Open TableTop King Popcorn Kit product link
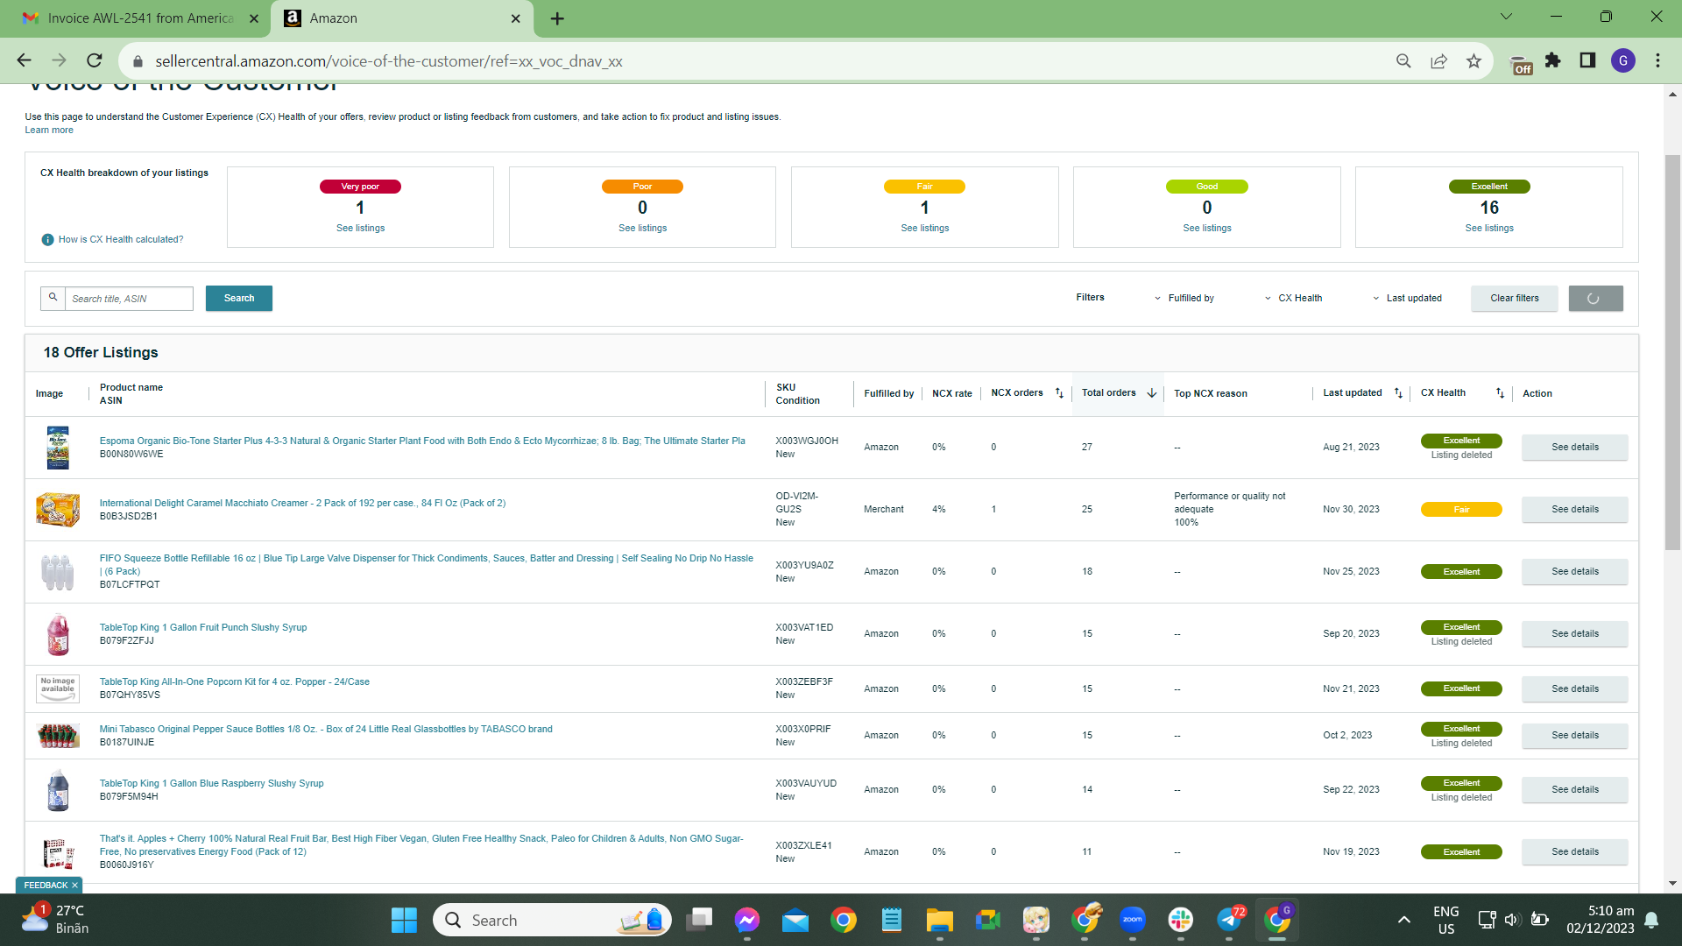The height and width of the screenshot is (946, 1682). (235, 682)
